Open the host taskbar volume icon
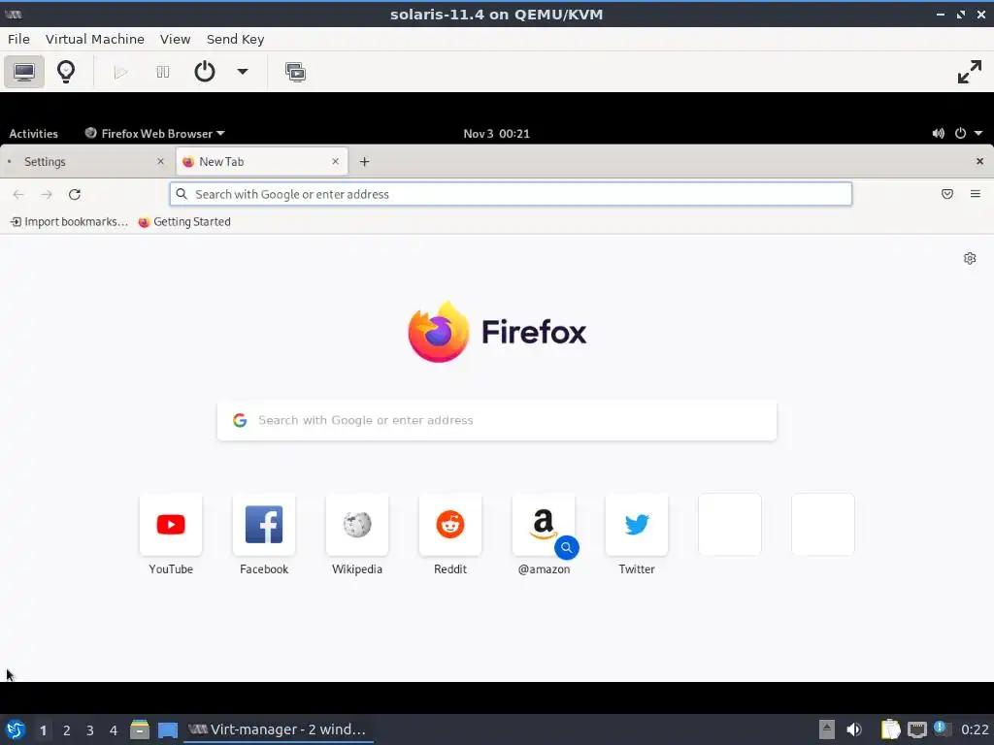The image size is (994, 745). (x=854, y=729)
